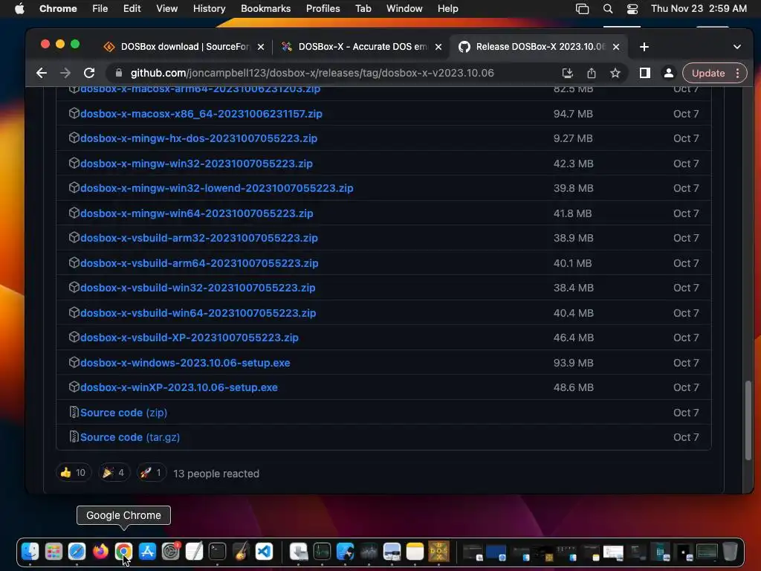Download Source code (tar.gz)
Screen dimensions: 761x571
[x=129, y=437]
